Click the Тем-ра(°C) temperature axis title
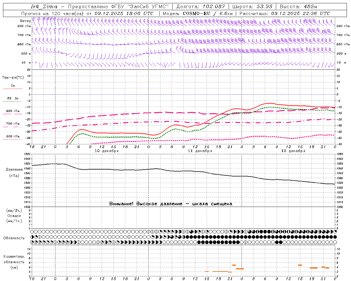This screenshot has height=281, width=351. [13, 78]
